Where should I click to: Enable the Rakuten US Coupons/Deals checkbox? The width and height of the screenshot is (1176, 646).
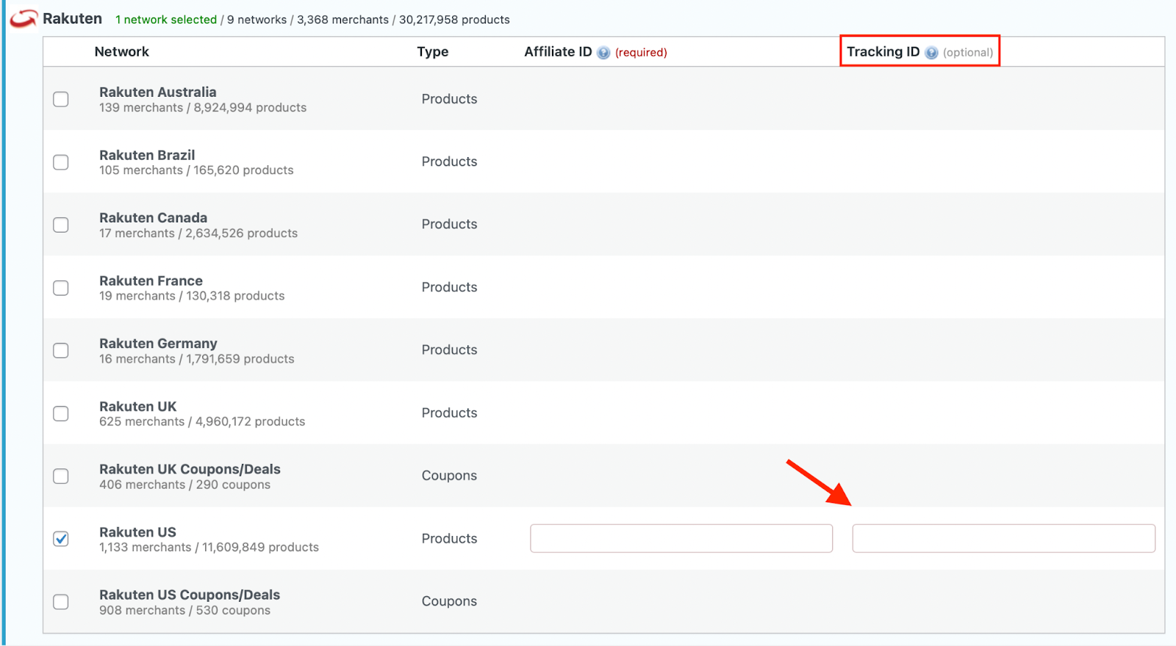click(x=61, y=602)
